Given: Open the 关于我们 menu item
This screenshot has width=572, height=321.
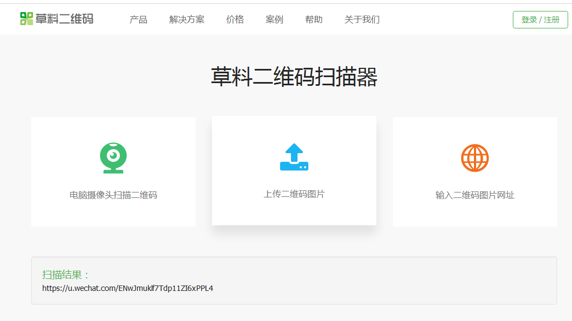Looking at the screenshot, I should pyautogui.click(x=362, y=20).
